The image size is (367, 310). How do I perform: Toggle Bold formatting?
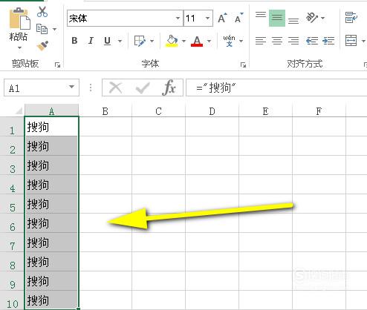(x=74, y=41)
